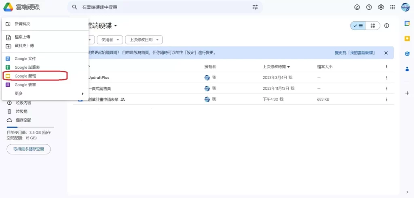Create a new Google 文件

click(x=45, y=59)
